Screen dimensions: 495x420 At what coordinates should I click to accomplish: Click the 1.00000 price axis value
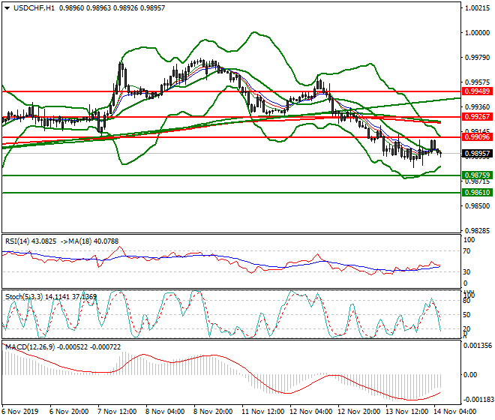point(477,33)
